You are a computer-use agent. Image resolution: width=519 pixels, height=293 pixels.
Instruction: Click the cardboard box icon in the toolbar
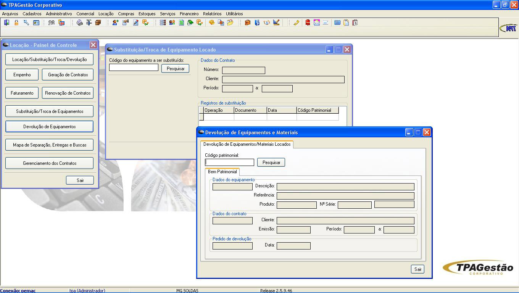click(98, 23)
